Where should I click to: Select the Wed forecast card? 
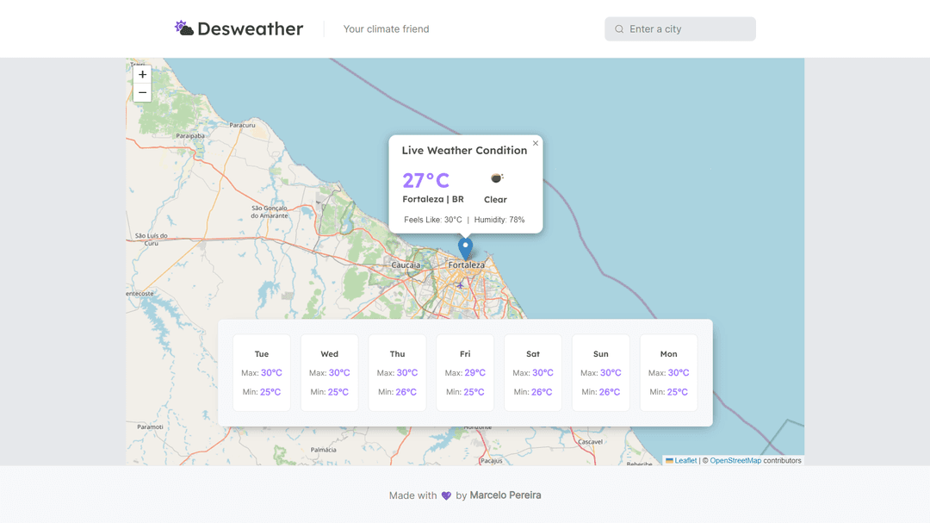click(x=329, y=373)
